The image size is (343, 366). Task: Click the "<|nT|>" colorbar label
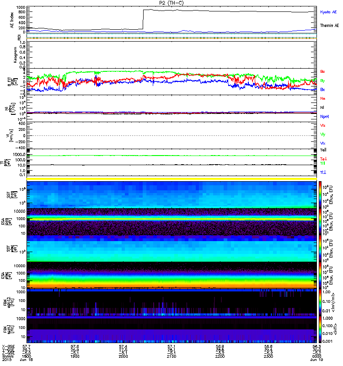pos(336,329)
